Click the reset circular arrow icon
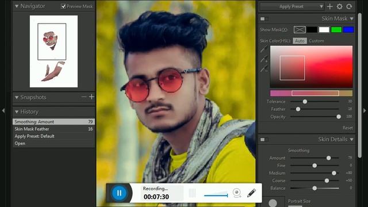This screenshot has height=207, width=368. click(x=349, y=6)
